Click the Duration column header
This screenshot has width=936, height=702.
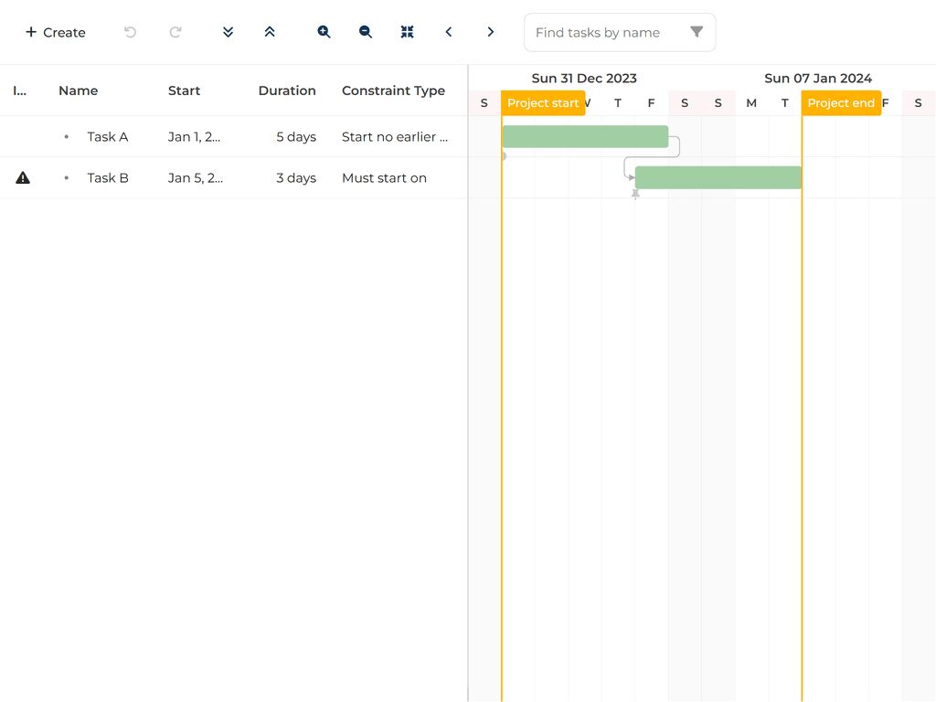coord(287,90)
